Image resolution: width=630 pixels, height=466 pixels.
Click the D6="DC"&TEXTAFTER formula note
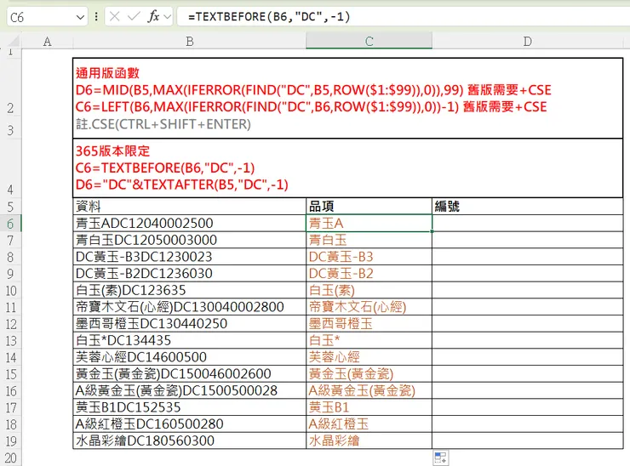(x=182, y=185)
